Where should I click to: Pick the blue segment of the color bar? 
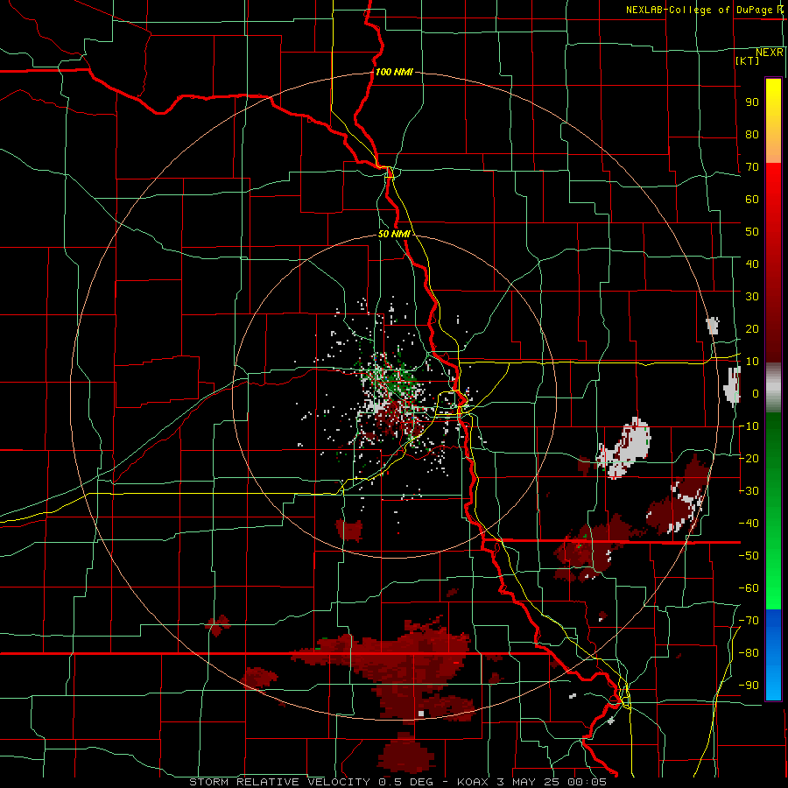pos(773,655)
